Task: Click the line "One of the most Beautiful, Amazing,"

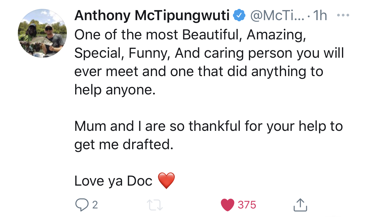Action: pyautogui.click(x=190, y=35)
